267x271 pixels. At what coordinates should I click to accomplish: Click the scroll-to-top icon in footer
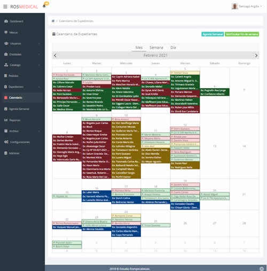coord(262,268)
